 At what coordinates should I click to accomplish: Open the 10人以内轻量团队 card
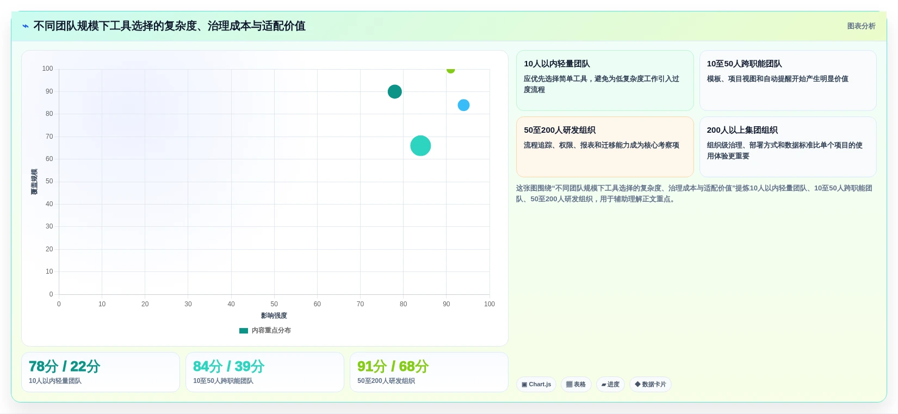click(605, 81)
